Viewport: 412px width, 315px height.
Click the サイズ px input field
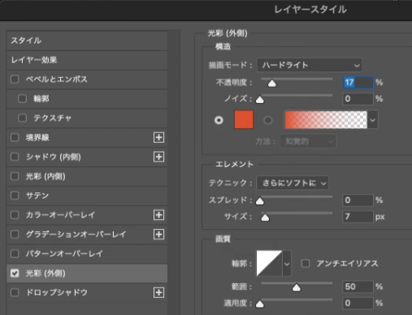[358, 217]
